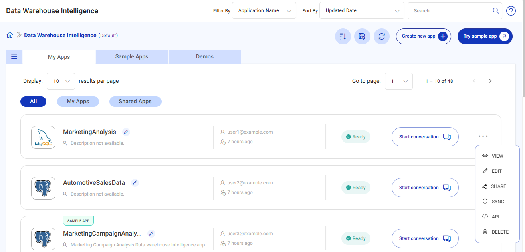Click the MySQL logo on MarketingAnalysis

coord(43,137)
